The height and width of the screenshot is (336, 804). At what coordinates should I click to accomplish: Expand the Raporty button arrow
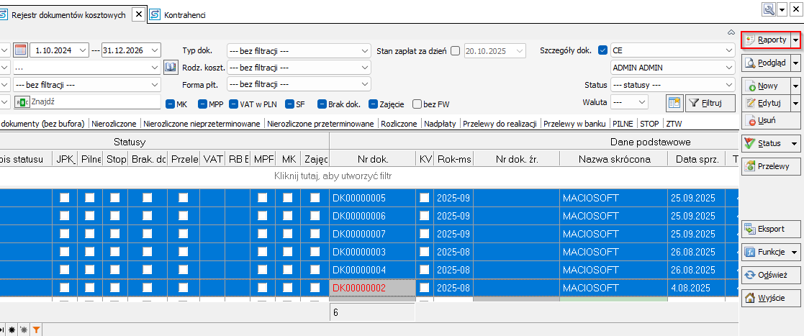[796, 40]
